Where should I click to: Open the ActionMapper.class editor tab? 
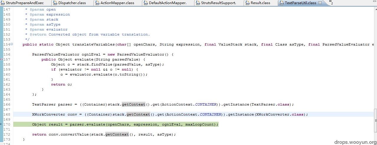pos(117,3)
